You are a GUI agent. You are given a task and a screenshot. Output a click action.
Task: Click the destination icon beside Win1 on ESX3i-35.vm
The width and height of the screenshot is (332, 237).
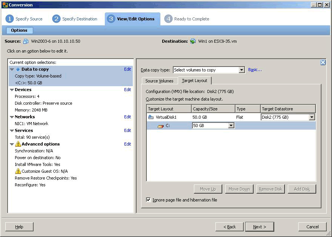pos(193,41)
